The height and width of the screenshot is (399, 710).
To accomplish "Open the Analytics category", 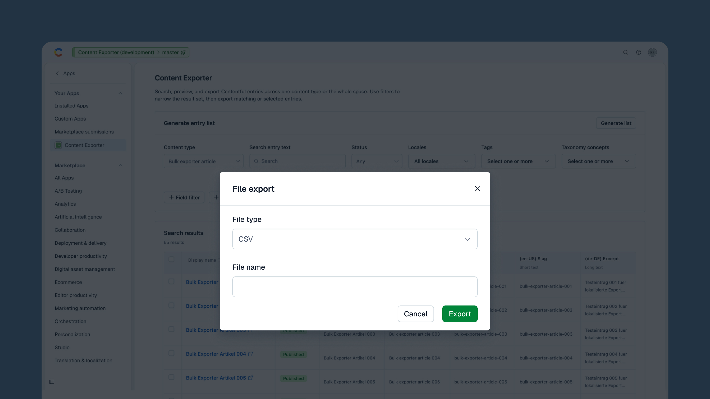I will tap(65, 204).
